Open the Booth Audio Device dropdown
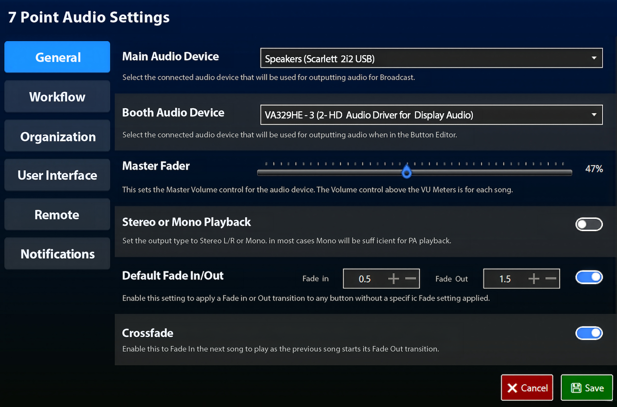Image resolution: width=617 pixels, height=407 pixels. [431, 115]
